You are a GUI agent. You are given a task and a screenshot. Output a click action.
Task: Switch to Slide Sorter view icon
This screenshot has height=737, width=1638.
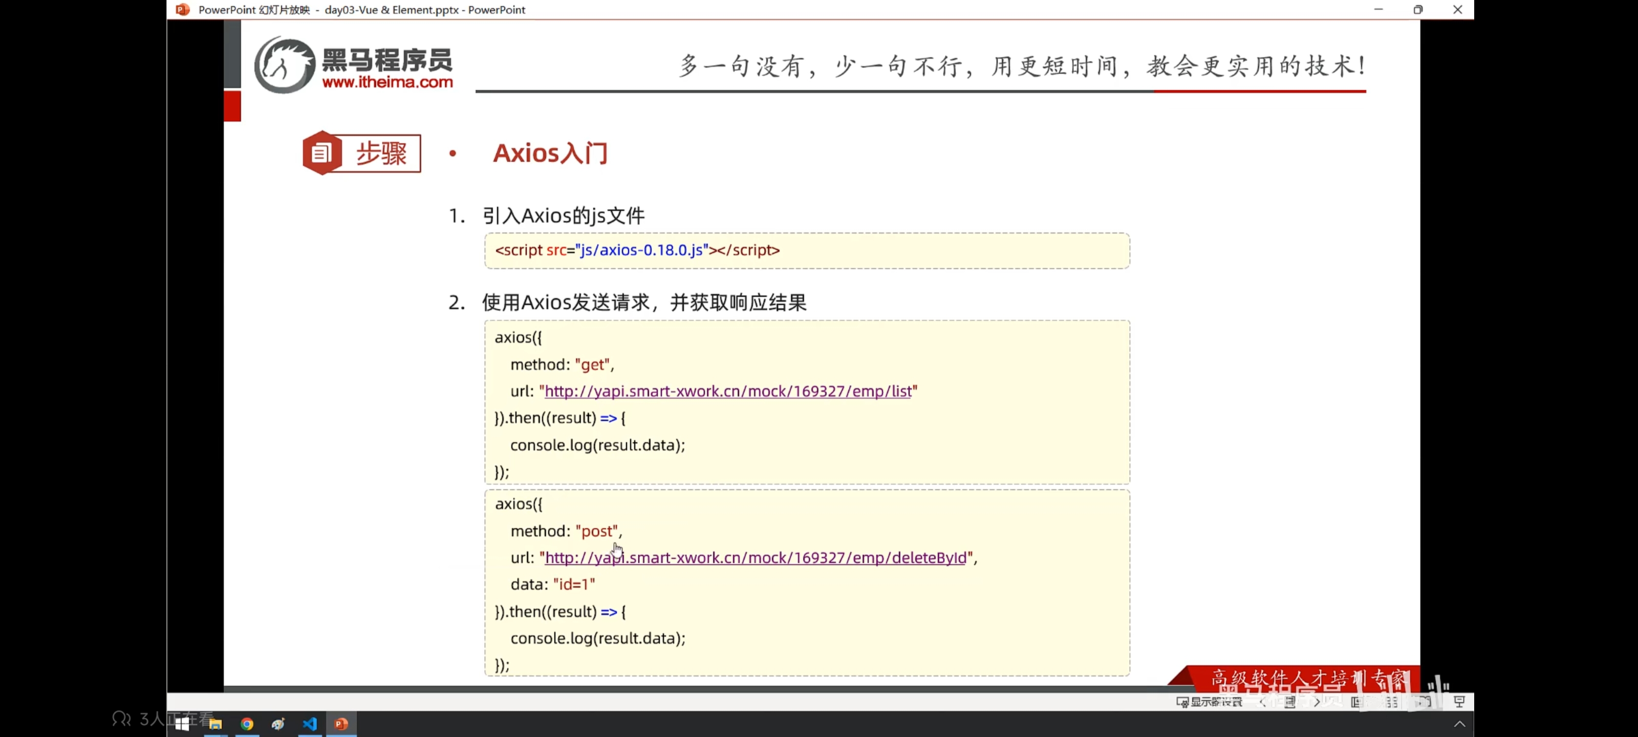tap(1391, 702)
